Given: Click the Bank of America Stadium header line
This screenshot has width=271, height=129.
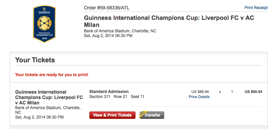Looking at the screenshot, I should (x=120, y=31).
